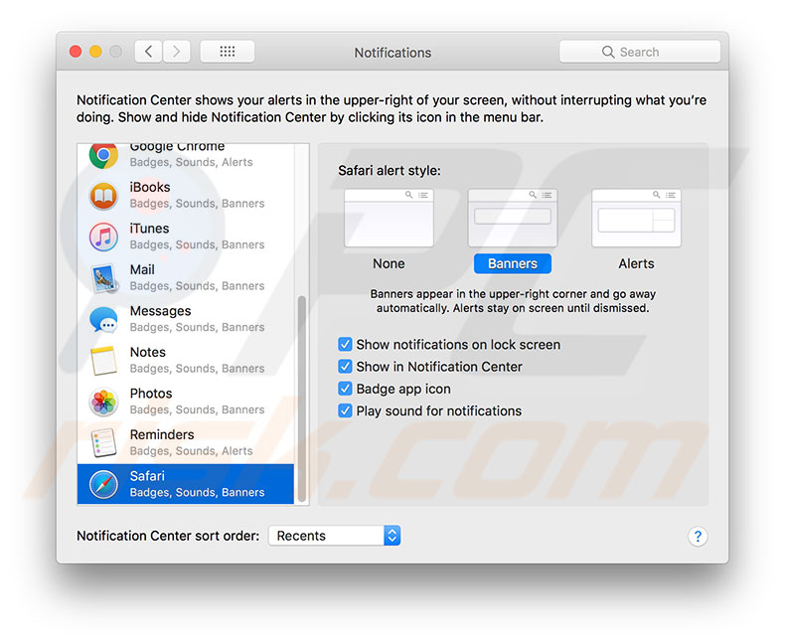Click the Messages bubble icon

(103, 319)
